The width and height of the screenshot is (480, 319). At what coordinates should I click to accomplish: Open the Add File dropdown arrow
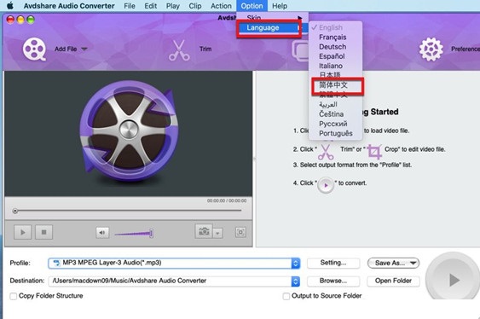point(84,49)
